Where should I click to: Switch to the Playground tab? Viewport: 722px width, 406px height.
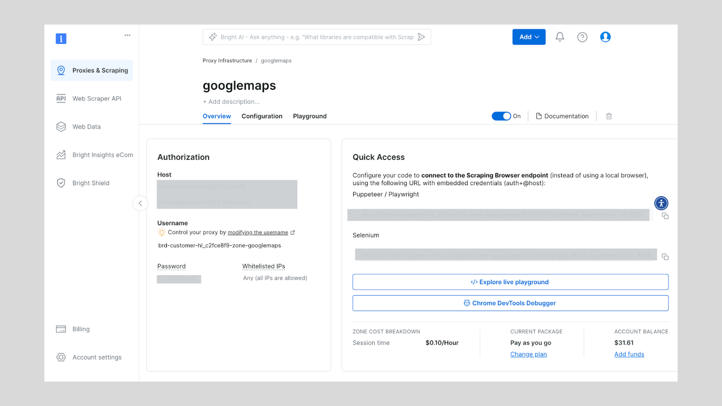[x=310, y=116]
